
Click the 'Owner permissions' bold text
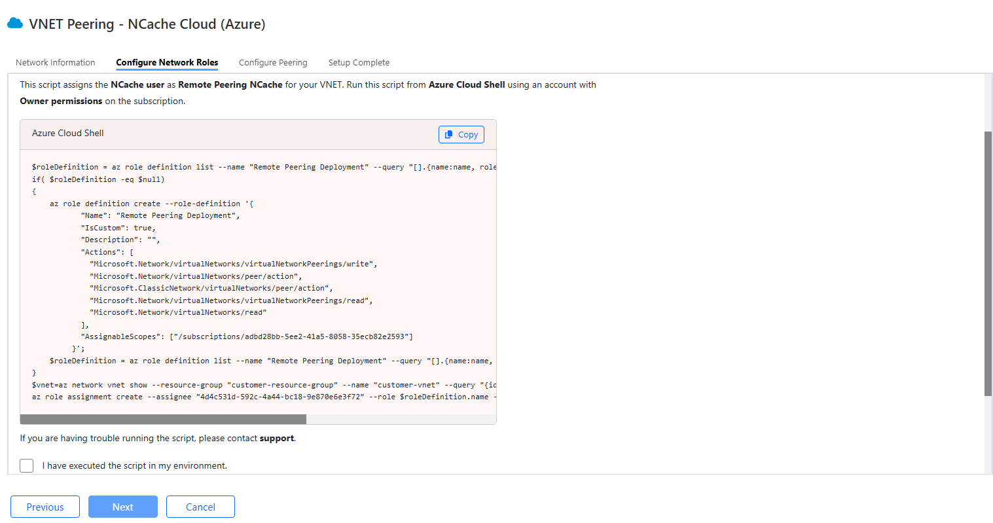point(61,101)
